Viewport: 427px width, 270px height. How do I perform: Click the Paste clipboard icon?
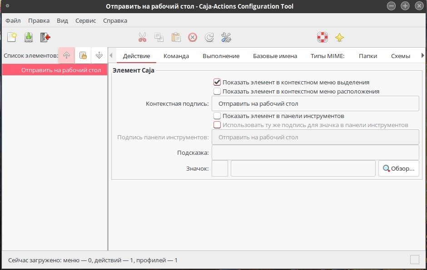pyautogui.click(x=176, y=37)
